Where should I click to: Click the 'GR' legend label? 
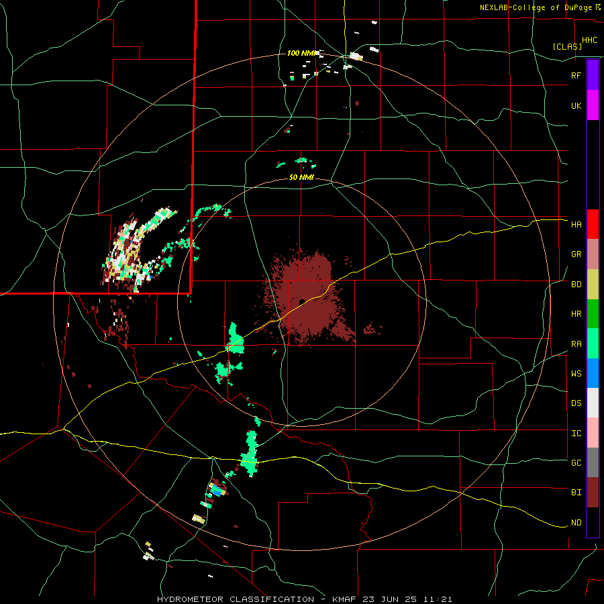[576, 254]
